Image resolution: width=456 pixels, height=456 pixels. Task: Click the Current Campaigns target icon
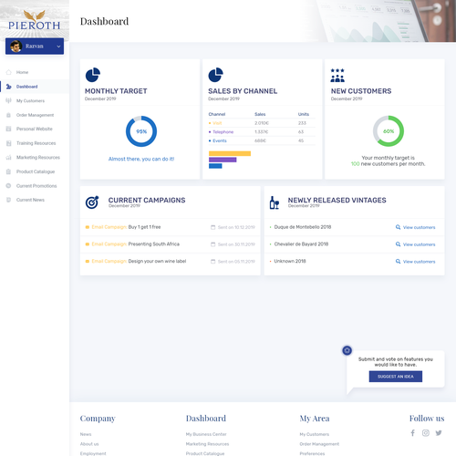[92, 202]
